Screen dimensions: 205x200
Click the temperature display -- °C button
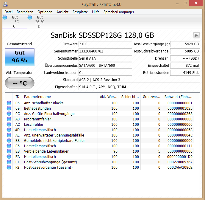(x=20, y=83)
